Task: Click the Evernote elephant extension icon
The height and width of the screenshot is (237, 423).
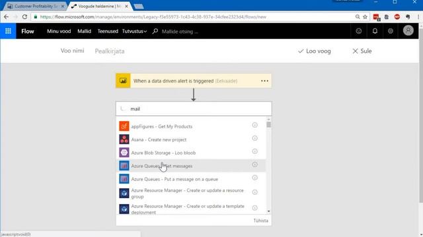Action: (x=408, y=16)
